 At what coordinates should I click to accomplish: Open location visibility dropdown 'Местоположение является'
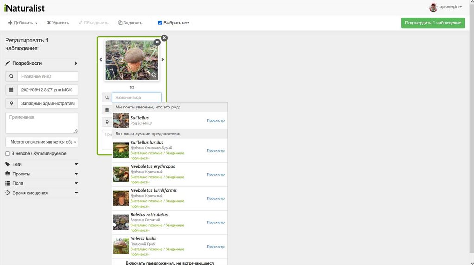click(x=42, y=142)
